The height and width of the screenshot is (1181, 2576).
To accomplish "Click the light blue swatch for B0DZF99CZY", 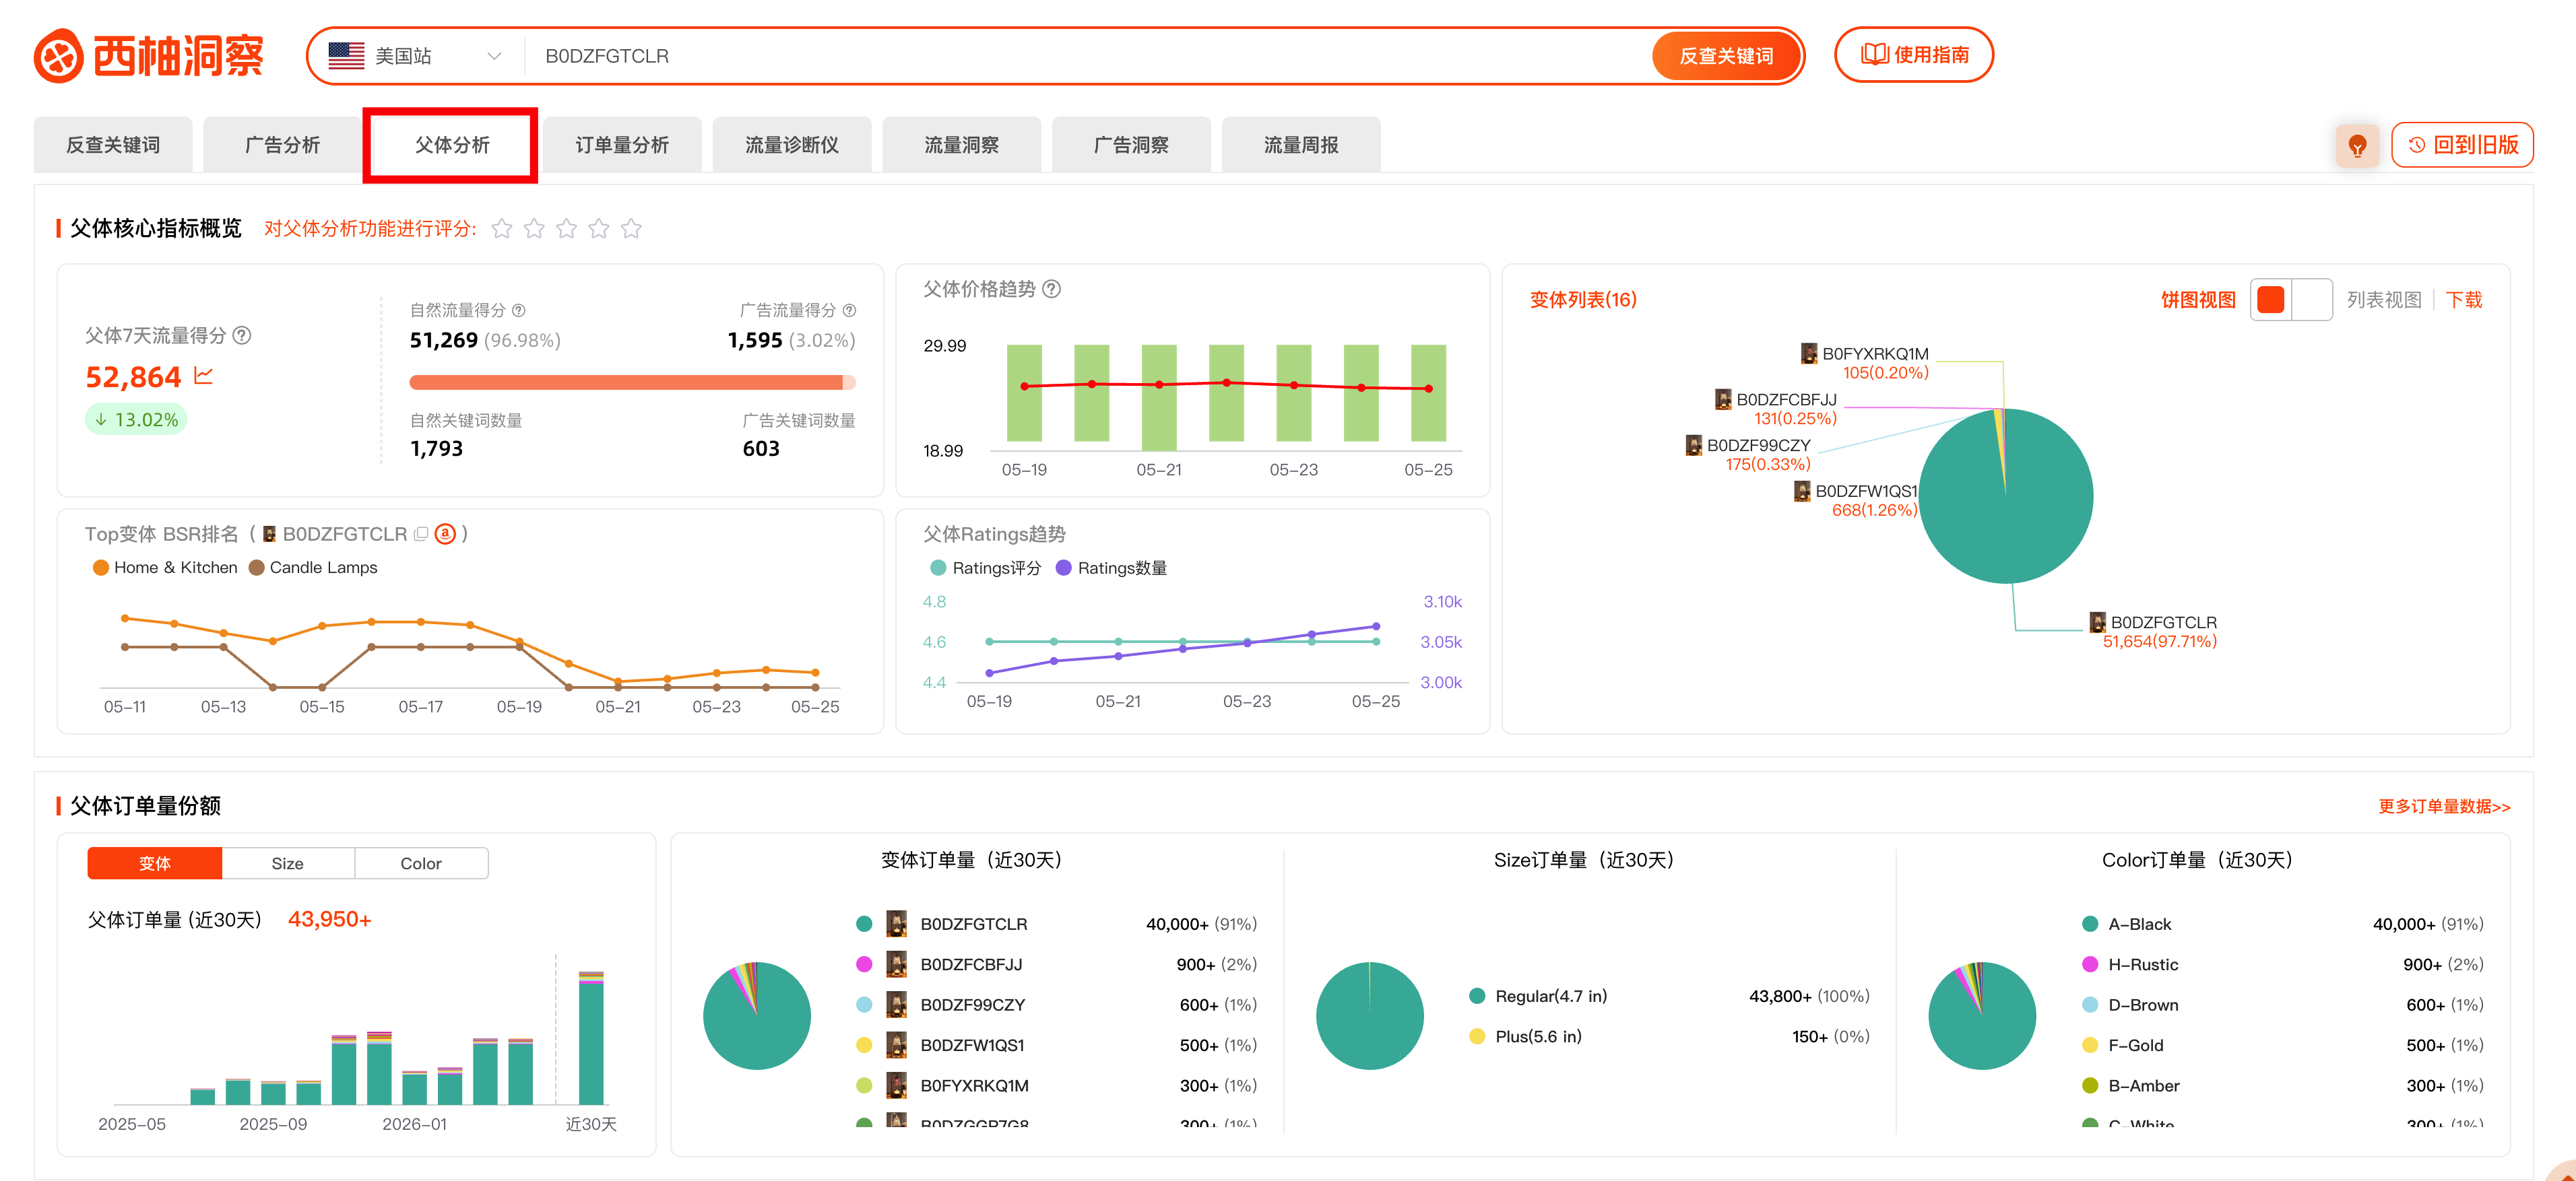I will click(864, 1005).
